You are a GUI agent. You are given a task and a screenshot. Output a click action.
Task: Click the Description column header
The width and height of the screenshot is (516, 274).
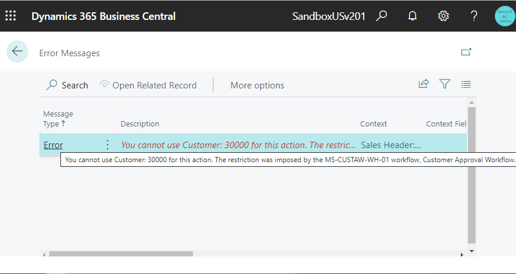click(140, 124)
